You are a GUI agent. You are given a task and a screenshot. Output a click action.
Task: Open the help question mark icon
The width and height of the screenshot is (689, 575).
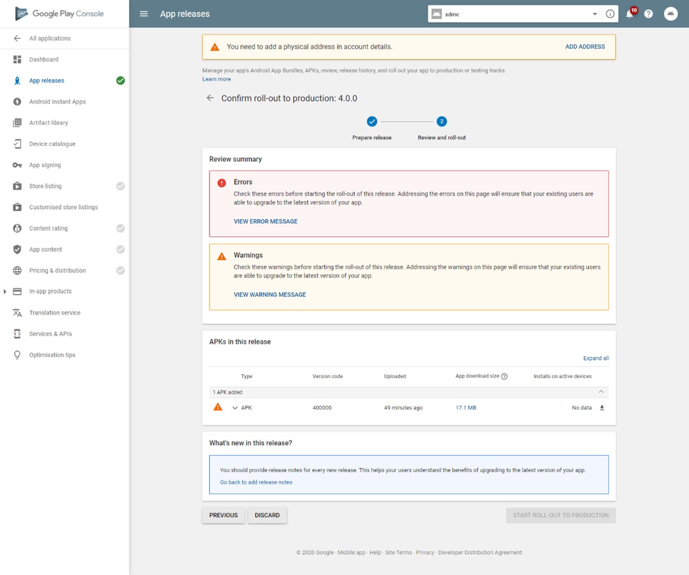(x=648, y=14)
